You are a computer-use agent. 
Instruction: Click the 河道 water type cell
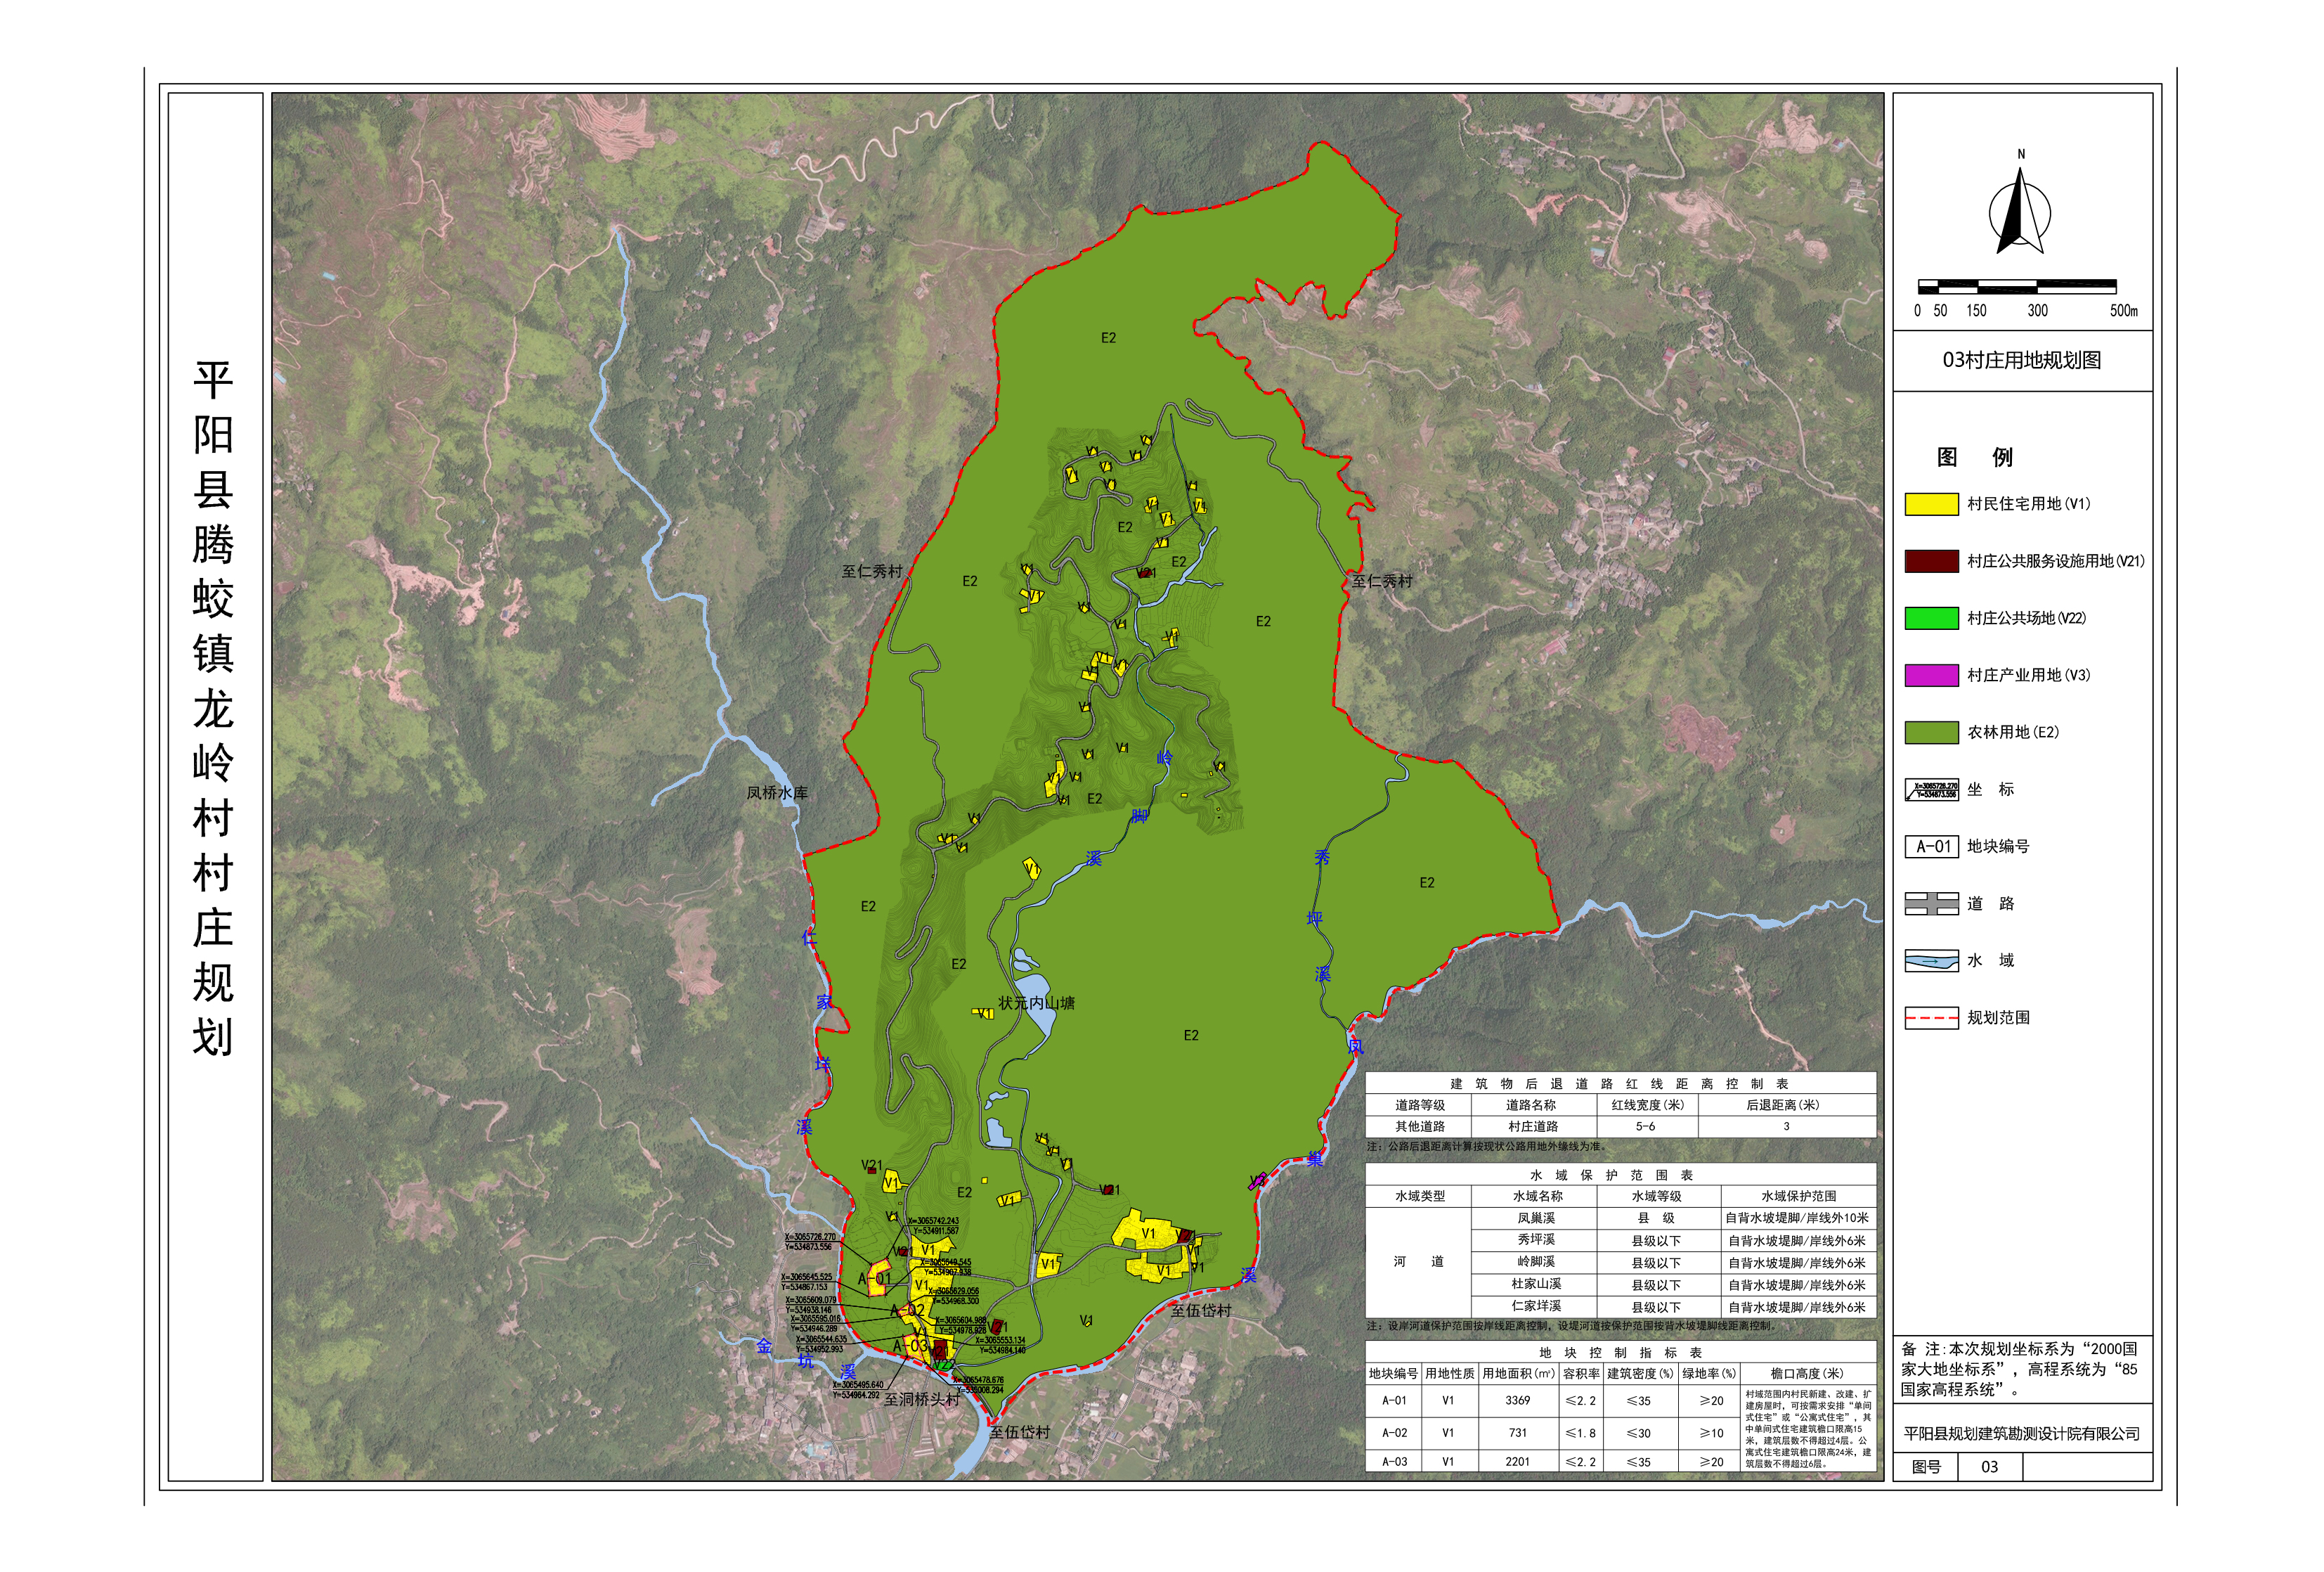click(x=1418, y=1261)
